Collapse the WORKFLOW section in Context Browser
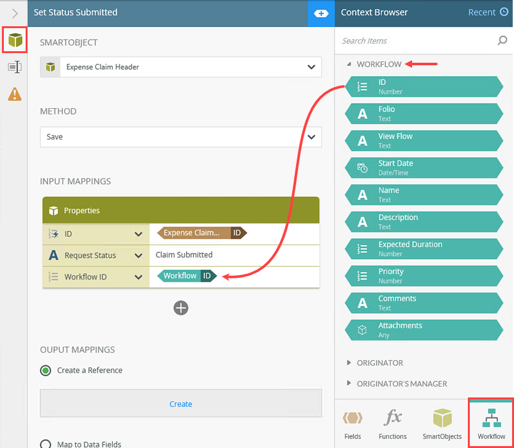The height and width of the screenshot is (448, 514). [x=349, y=64]
